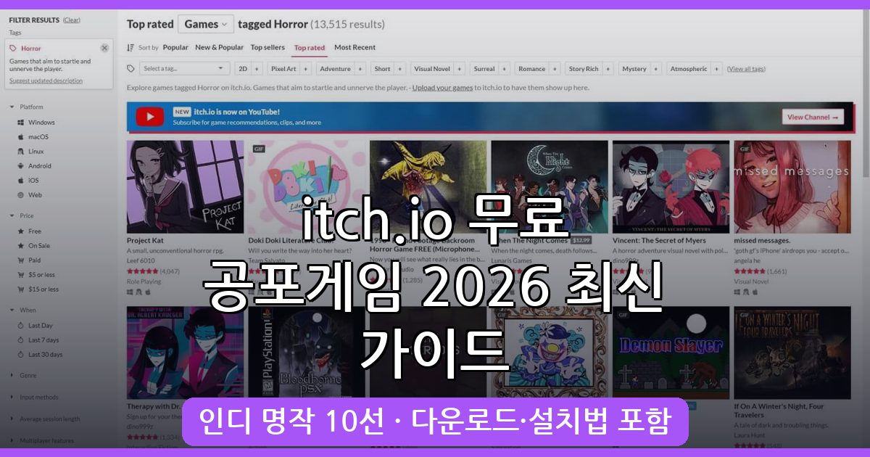Viewport: 870px width, 457px height.
Task: Click the plus next to Romance tag
Action: (555, 69)
